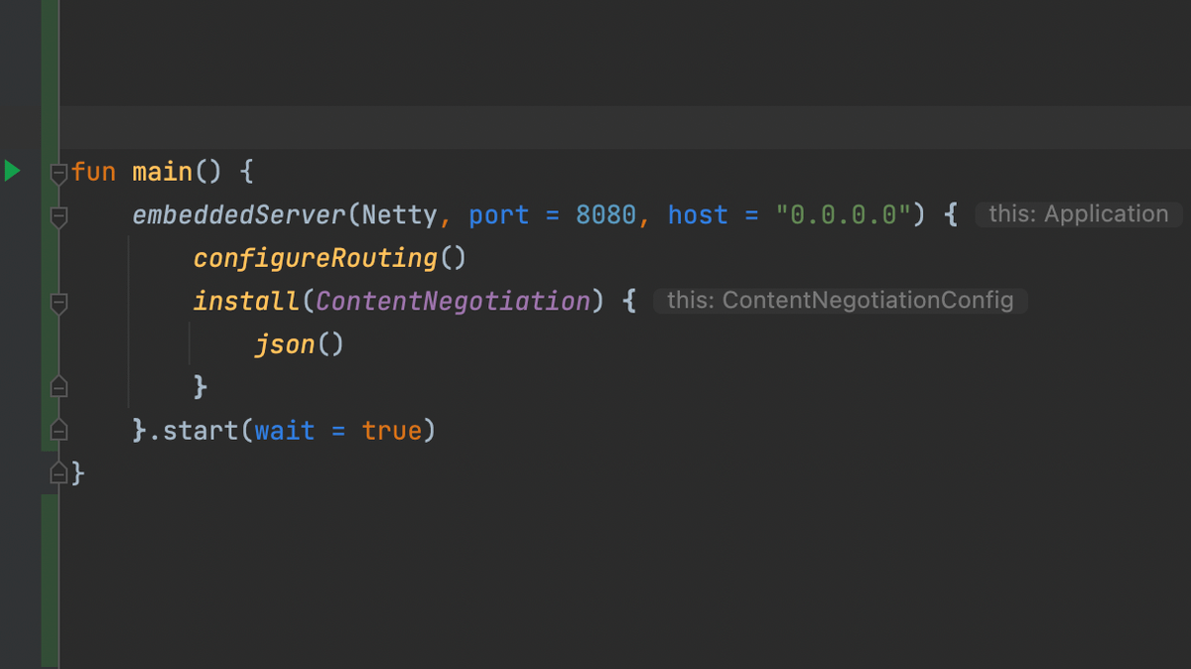Click the wait parameter name
This screenshot has width=1191, height=669.
(284, 431)
